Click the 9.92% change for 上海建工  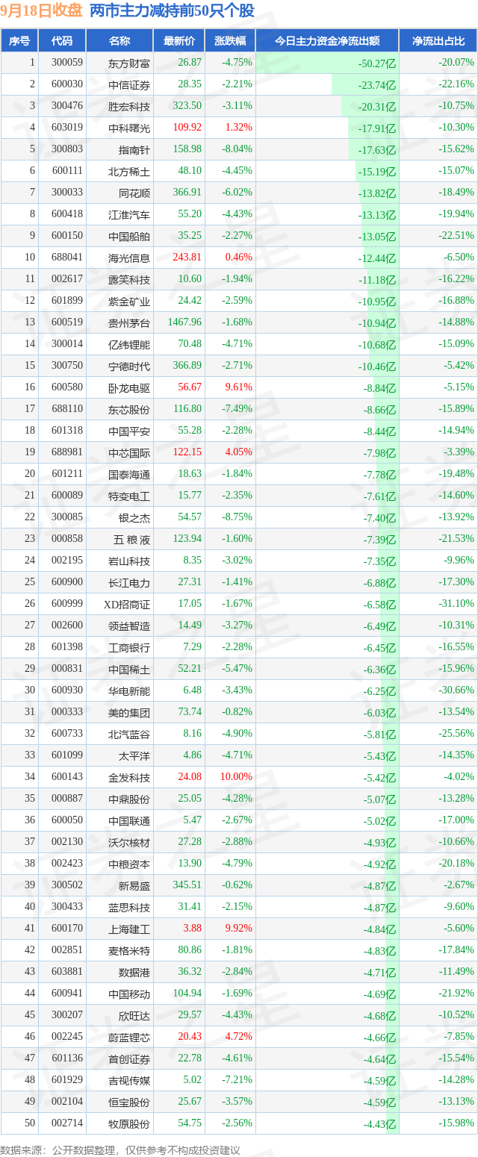pos(238,929)
